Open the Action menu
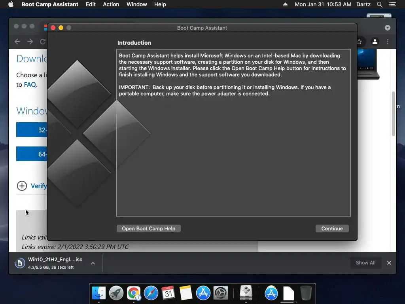 click(111, 4)
